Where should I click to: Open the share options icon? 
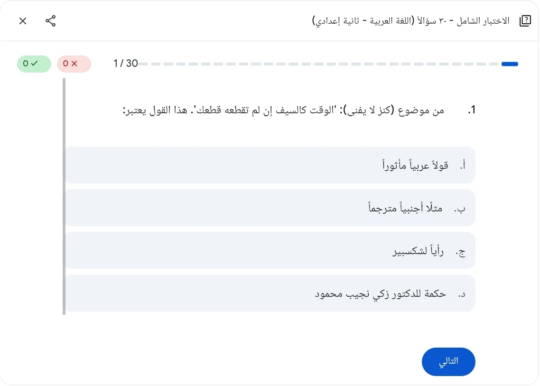click(x=50, y=21)
